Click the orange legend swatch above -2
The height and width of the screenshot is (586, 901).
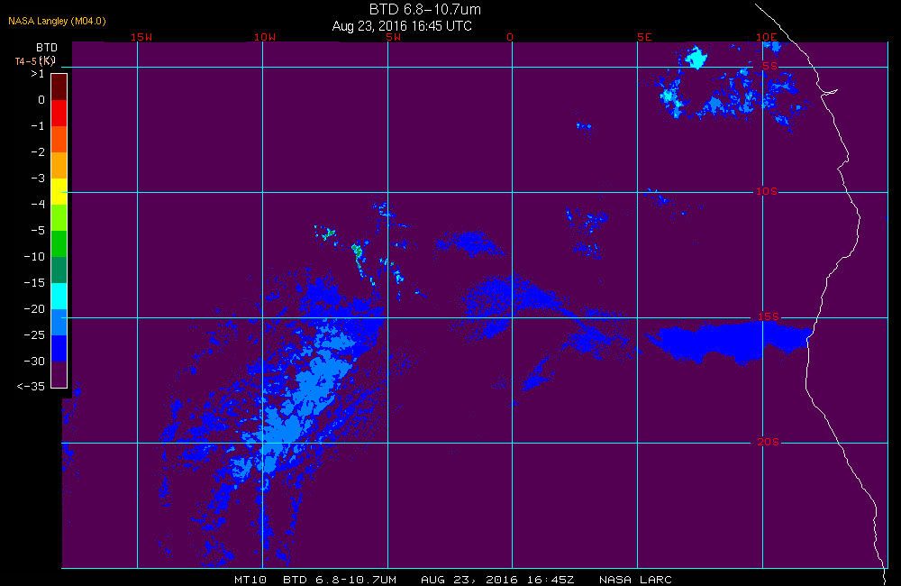(59, 140)
